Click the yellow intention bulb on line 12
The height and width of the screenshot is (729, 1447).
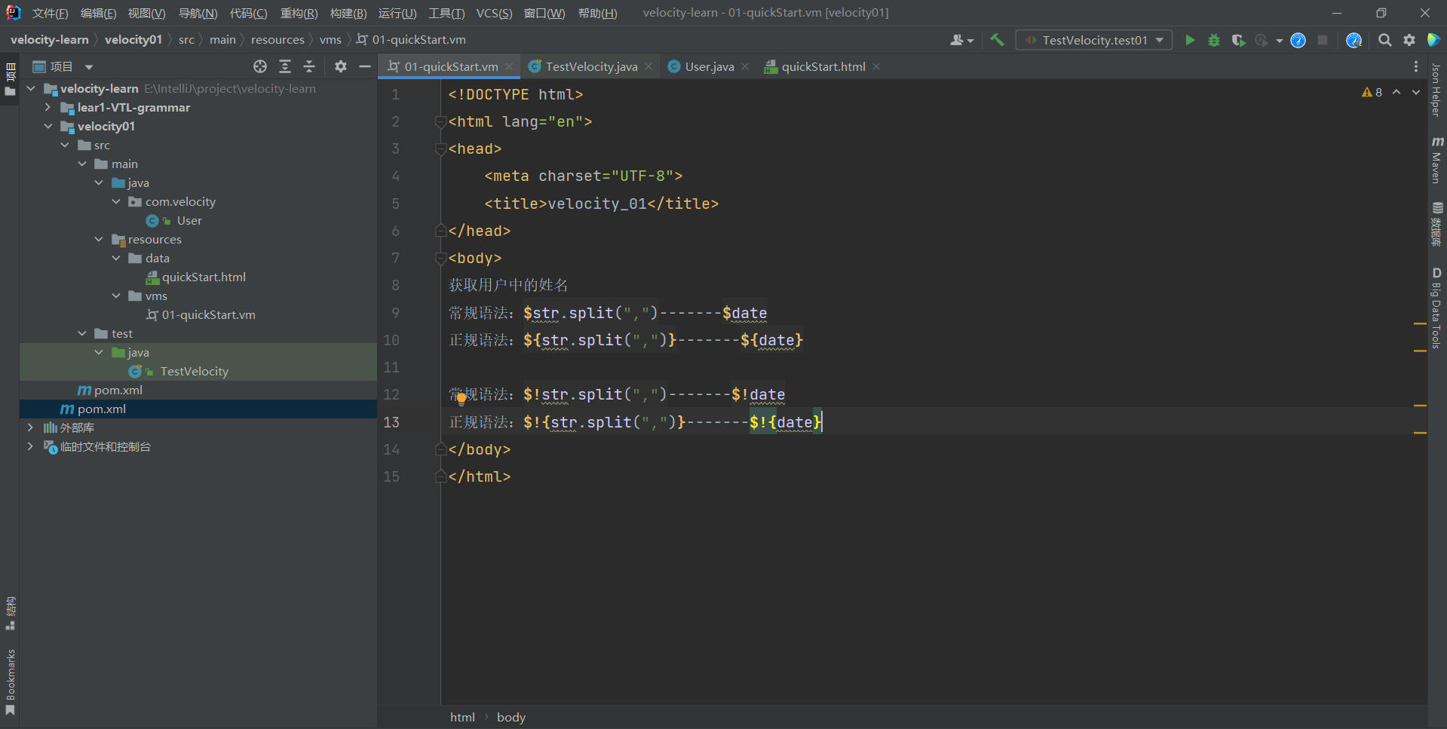click(x=461, y=400)
